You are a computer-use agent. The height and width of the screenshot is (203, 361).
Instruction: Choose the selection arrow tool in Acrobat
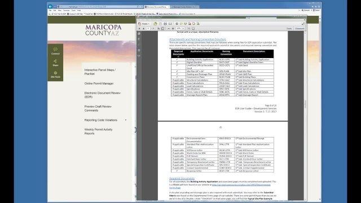click(x=159, y=29)
